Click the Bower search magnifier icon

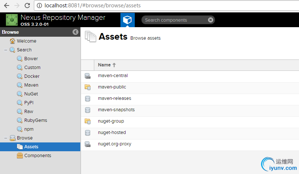point(20,59)
